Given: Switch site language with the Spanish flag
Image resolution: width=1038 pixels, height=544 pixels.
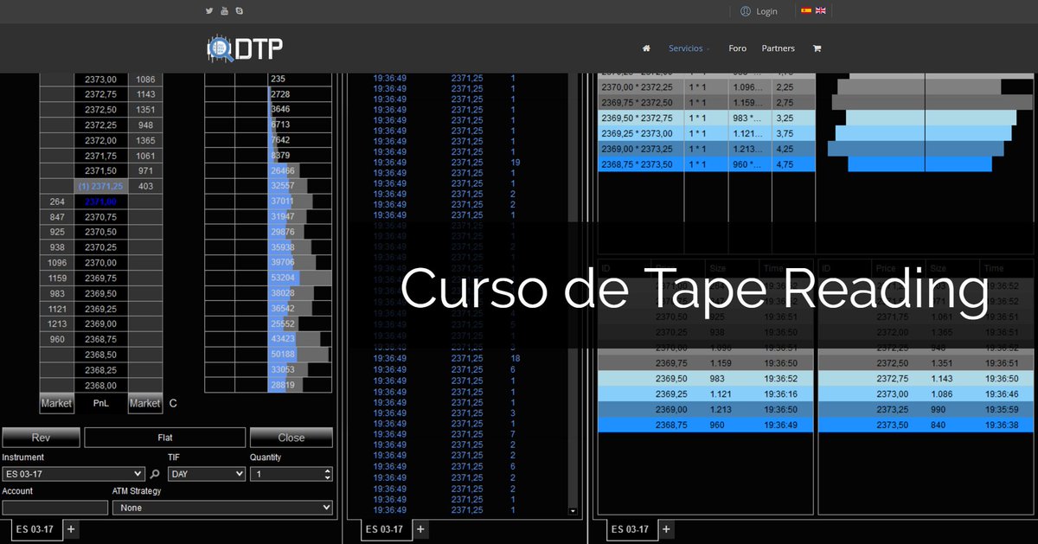Looking at the screenshot, I should 806,10.
